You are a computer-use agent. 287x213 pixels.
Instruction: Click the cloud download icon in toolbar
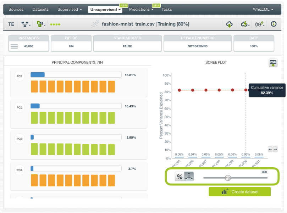pos(230,24)
